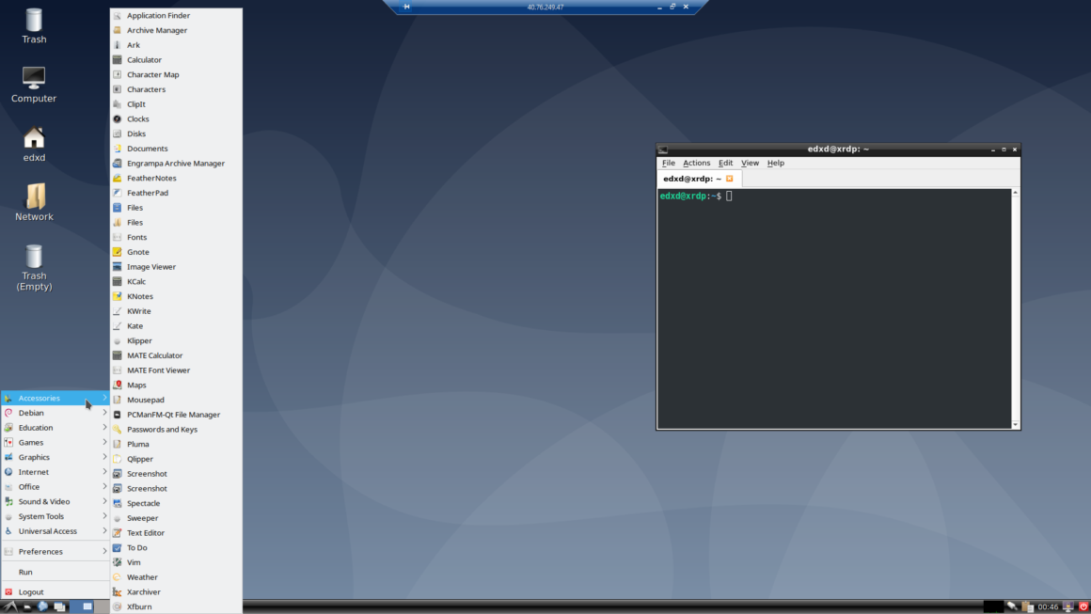Screen dimensions: 1091x614
Task: Expand the System Tools submenu
Action: (x=43, y=515)
